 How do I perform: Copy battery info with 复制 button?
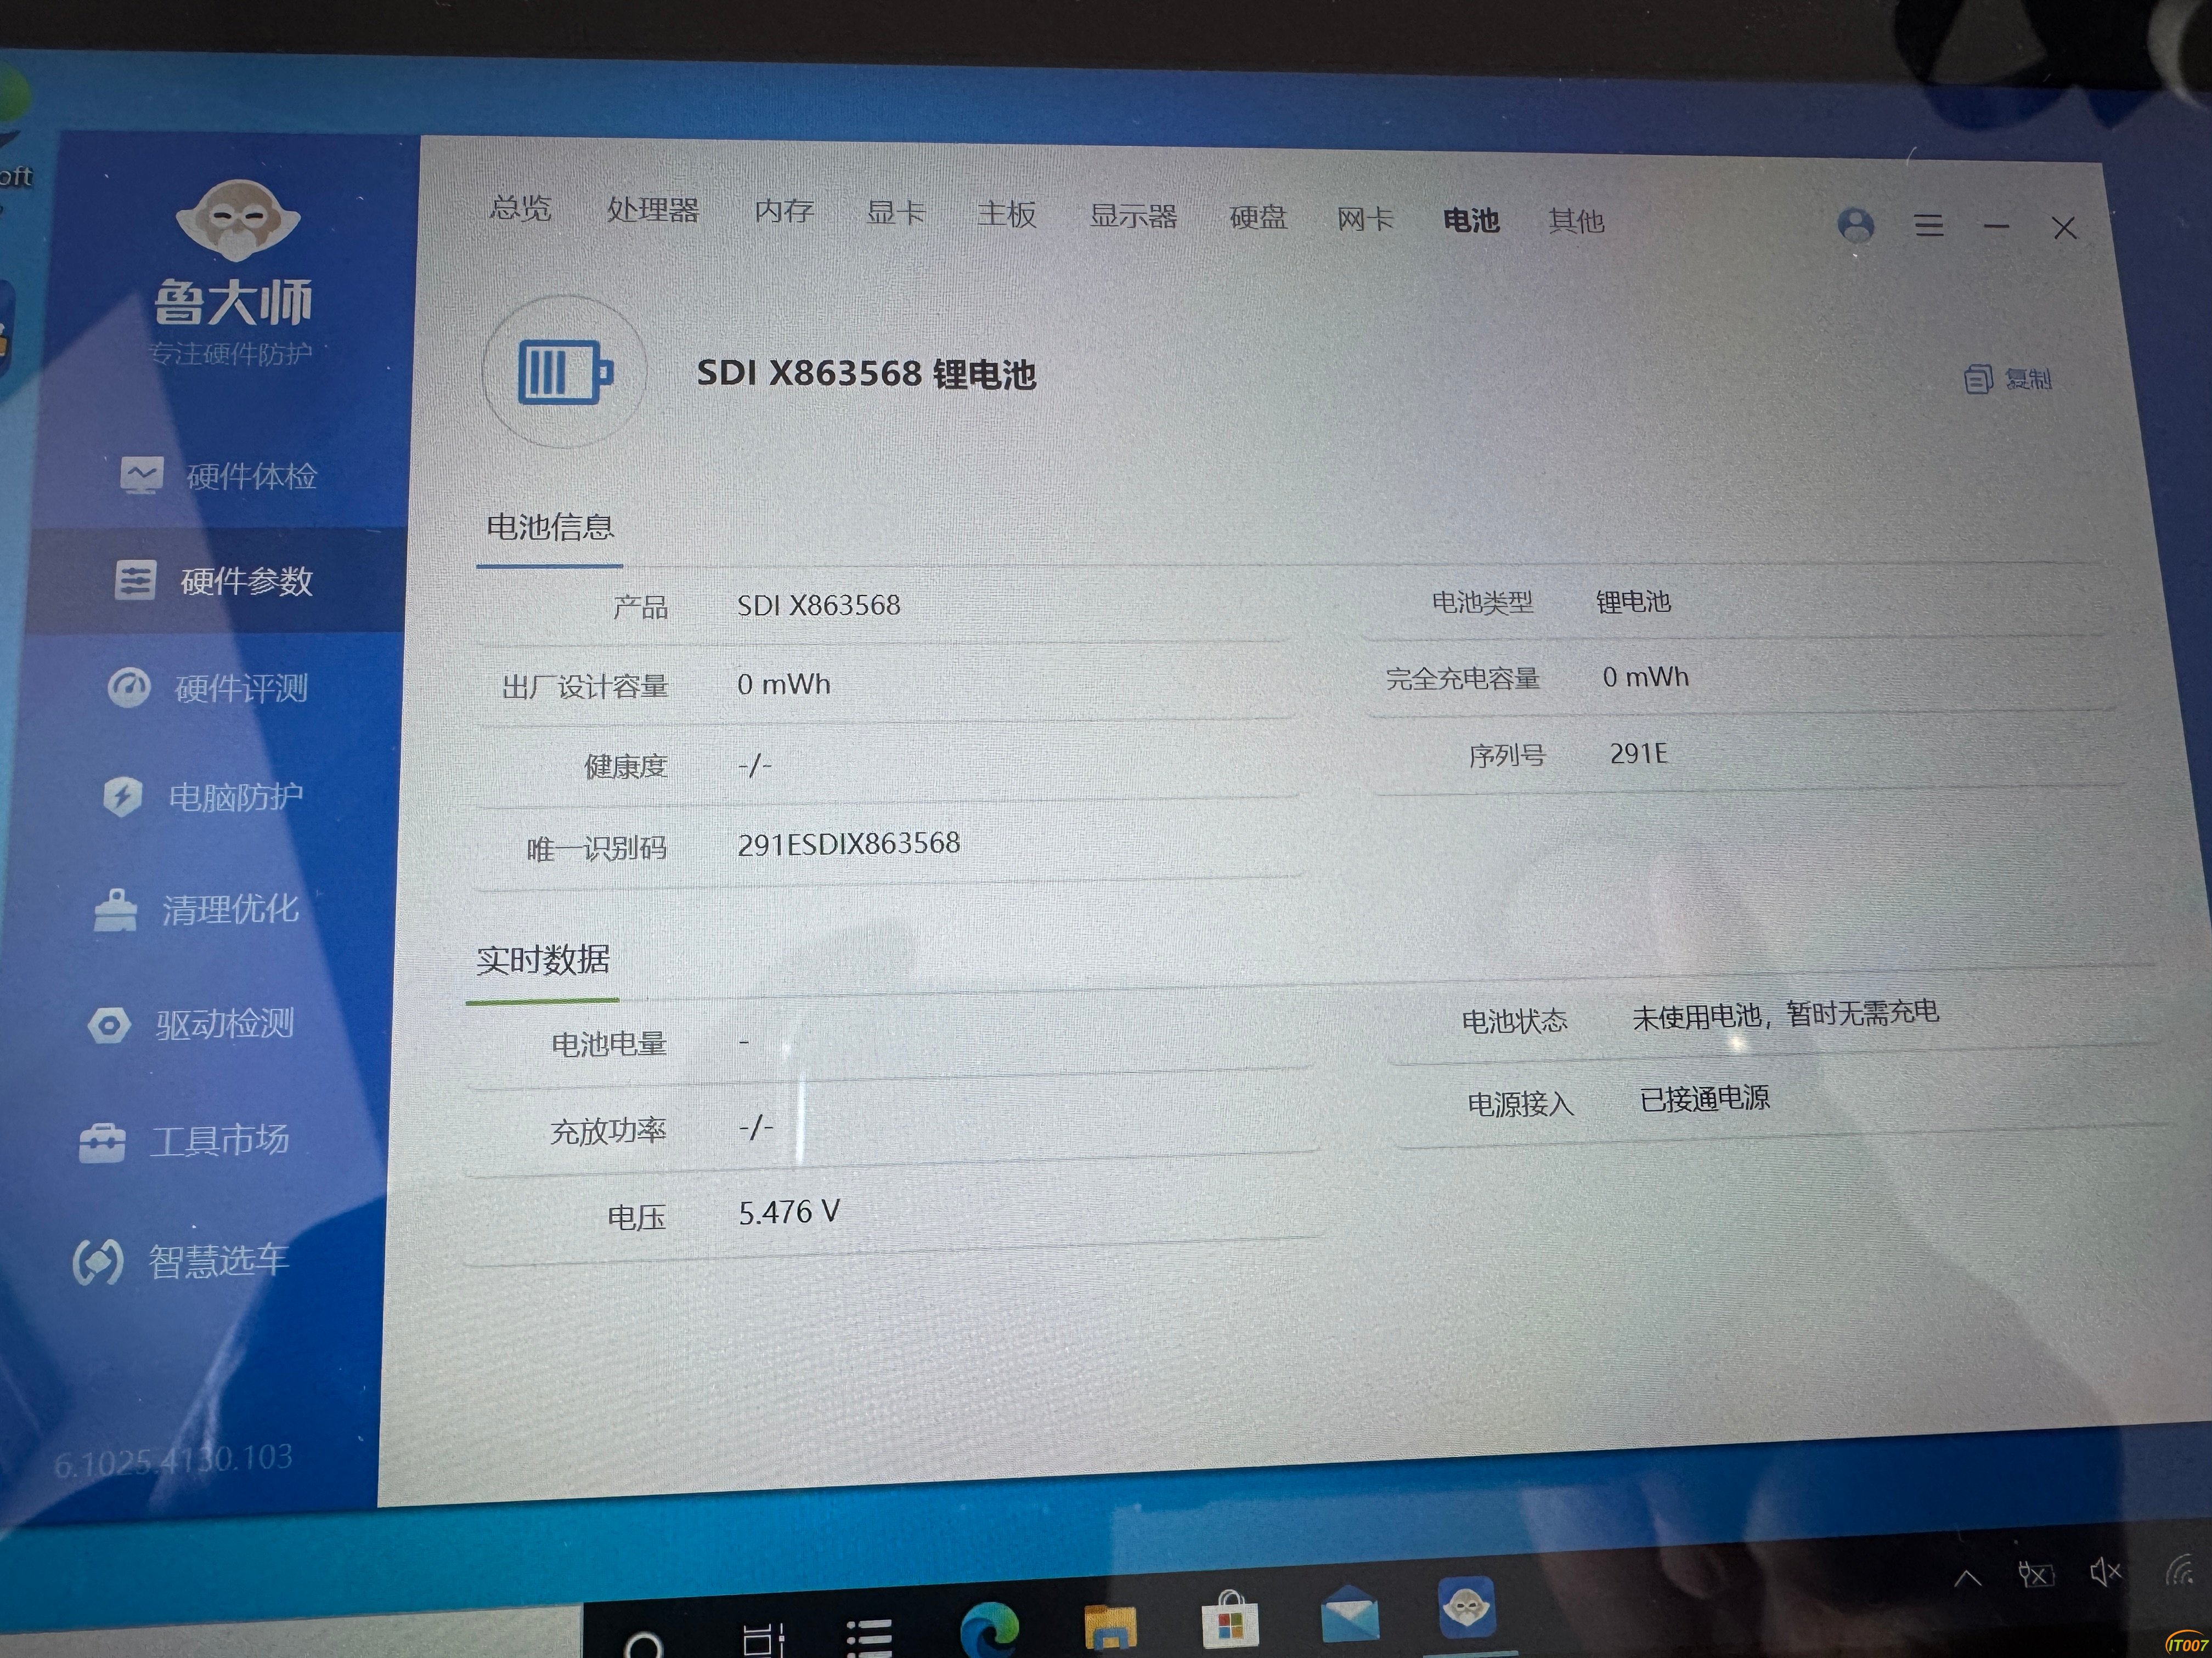pyautogui.click(x=2008, y=379)
